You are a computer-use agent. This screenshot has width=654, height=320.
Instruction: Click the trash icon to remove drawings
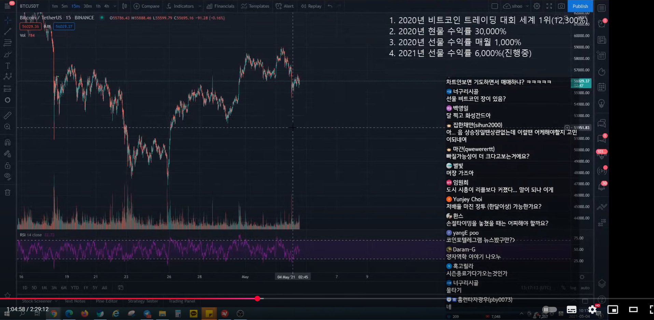tap(8, 192)
